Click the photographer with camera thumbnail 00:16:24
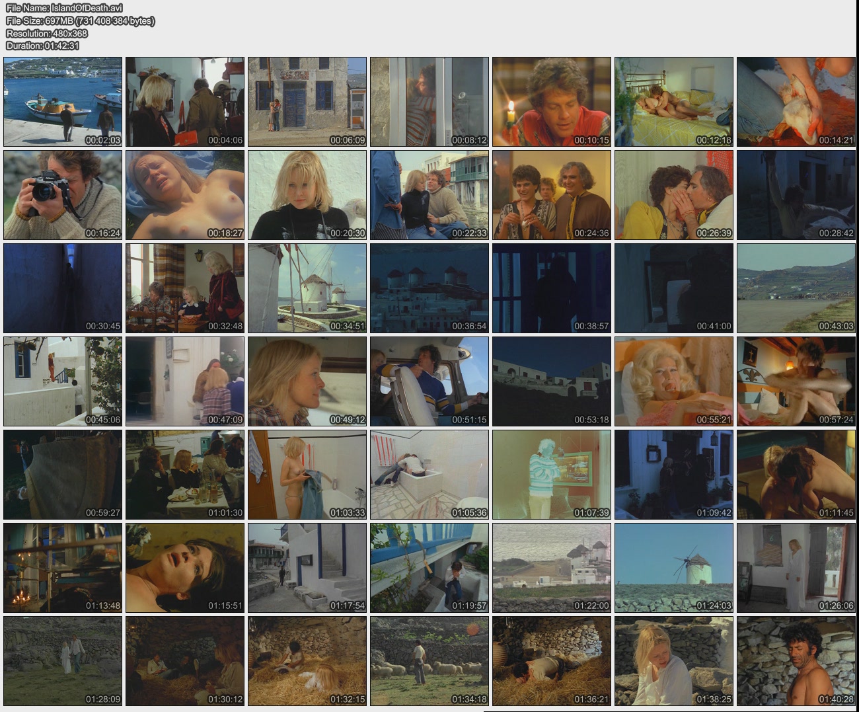This screenshot has width=859, height=712. [x=63, y=195]
